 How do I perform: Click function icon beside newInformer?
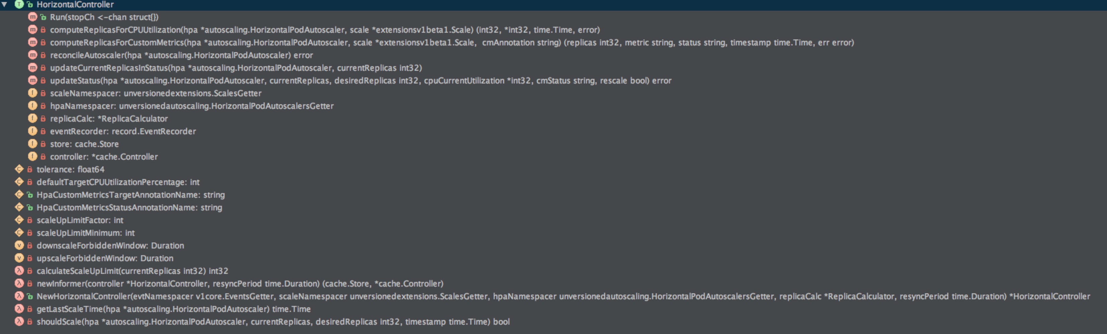click(x=19, y=283)
